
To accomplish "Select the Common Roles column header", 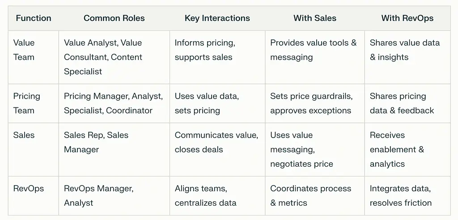I will point(114,18).
